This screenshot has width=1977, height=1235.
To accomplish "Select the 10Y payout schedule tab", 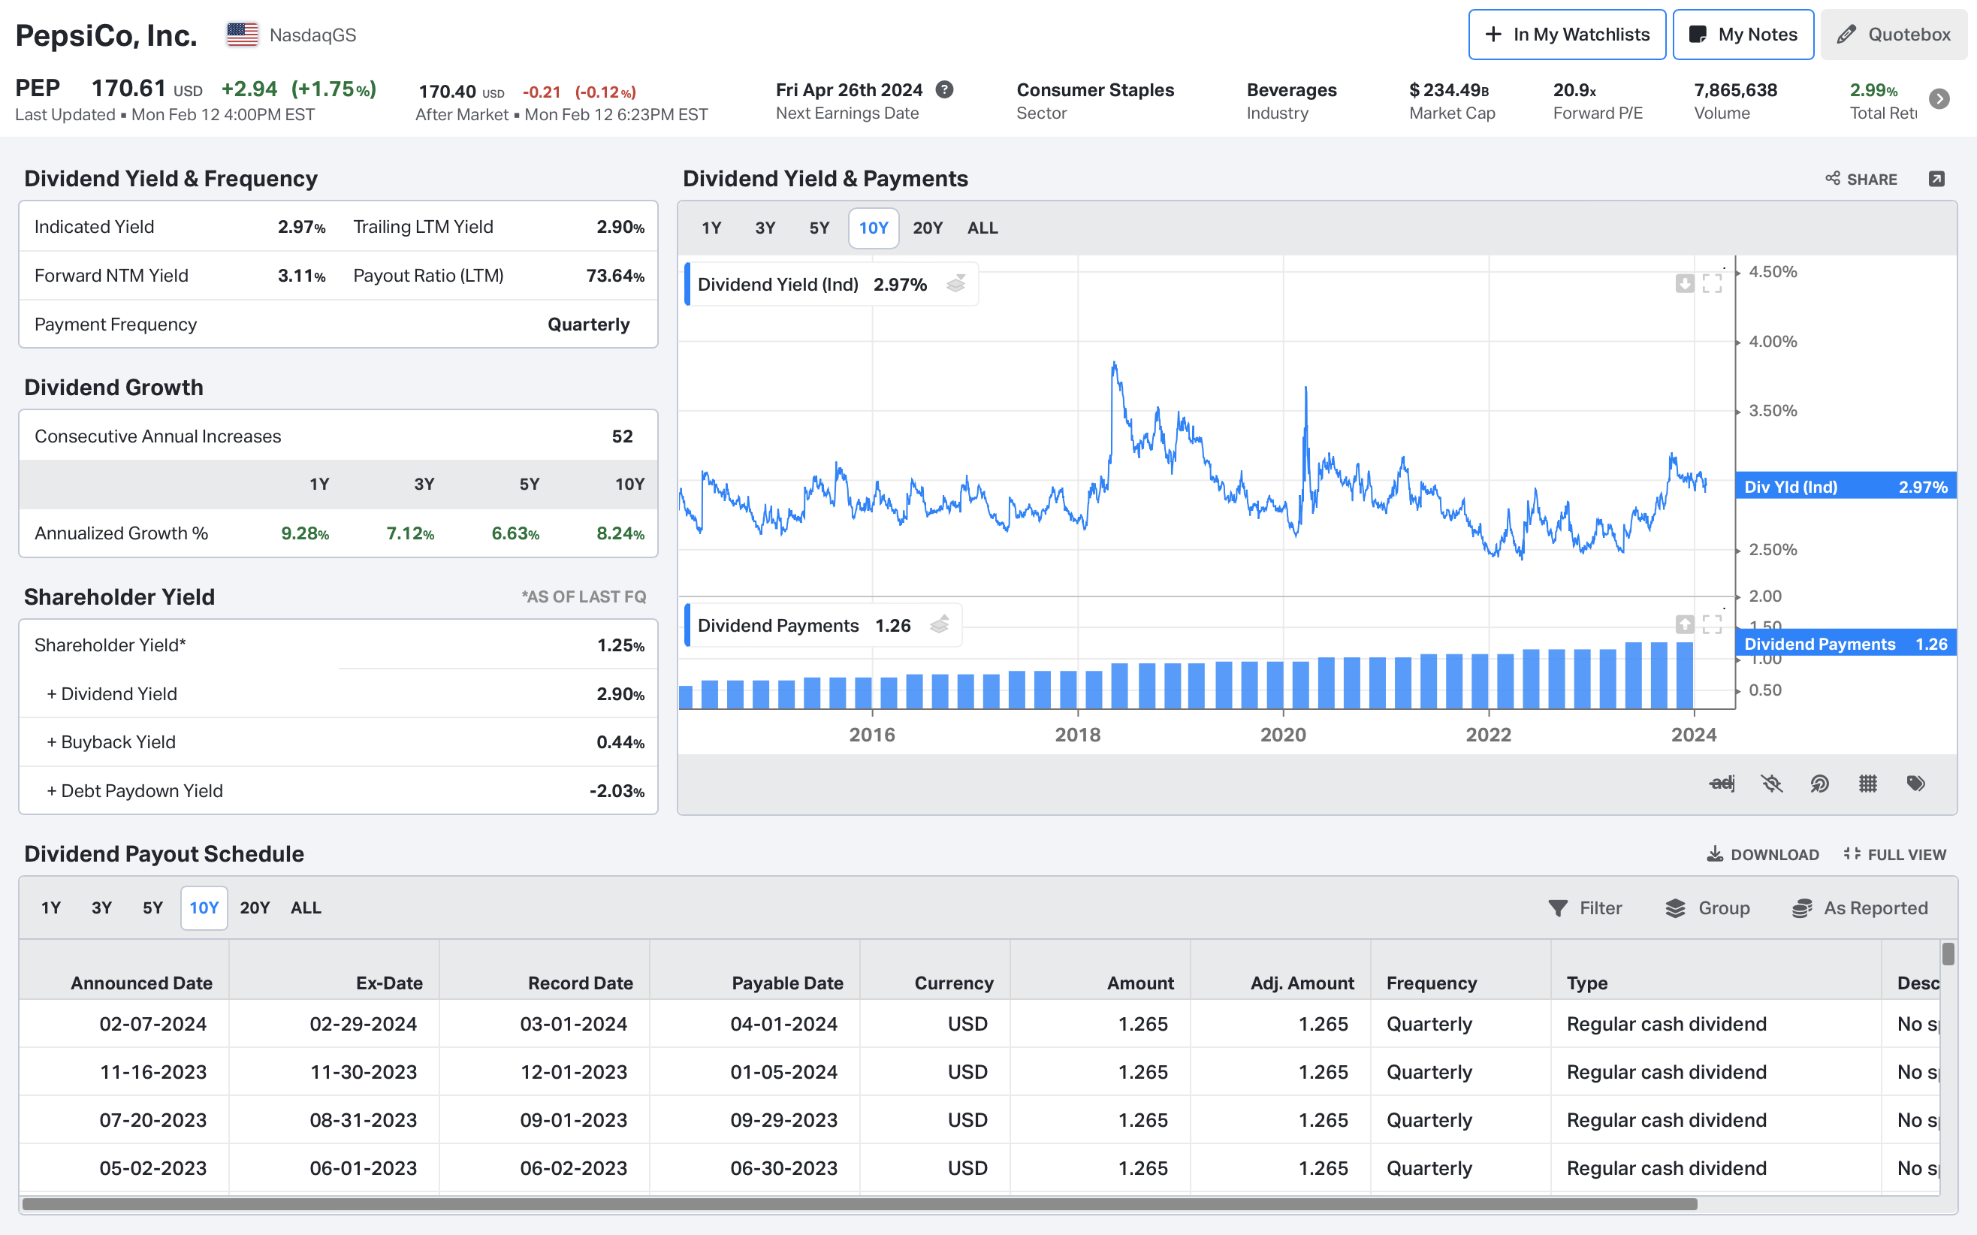I will pyautogui.click(x=204, y=907).
